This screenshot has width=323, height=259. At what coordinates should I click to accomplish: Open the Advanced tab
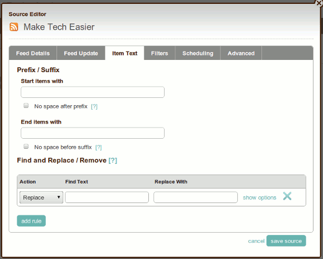(x=241, y=53)
